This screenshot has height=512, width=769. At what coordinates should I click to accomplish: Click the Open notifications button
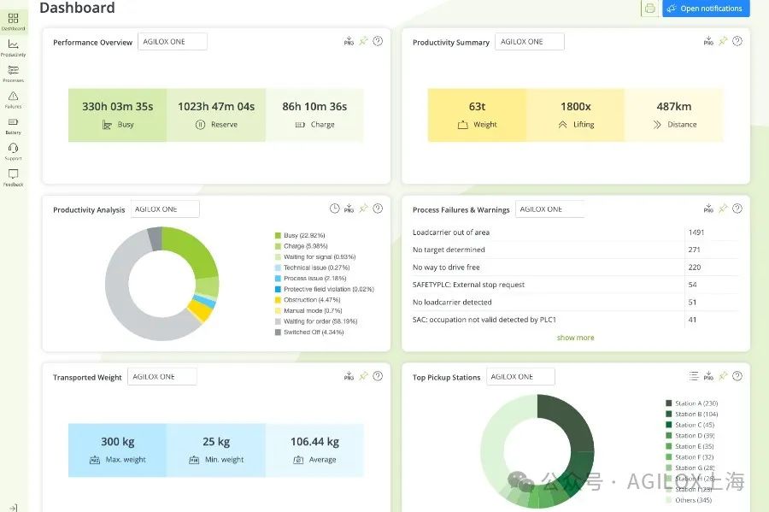pyautogui.click(x=705, y=9)
